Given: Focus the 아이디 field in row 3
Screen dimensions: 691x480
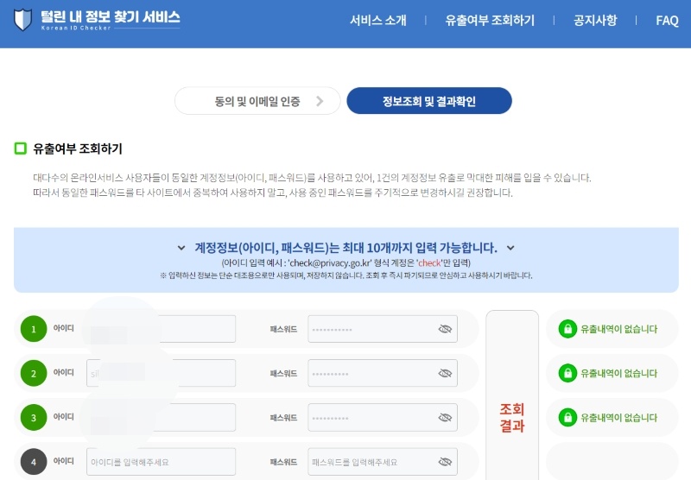Looking at the screenshot, I should (x=162, y=418).
